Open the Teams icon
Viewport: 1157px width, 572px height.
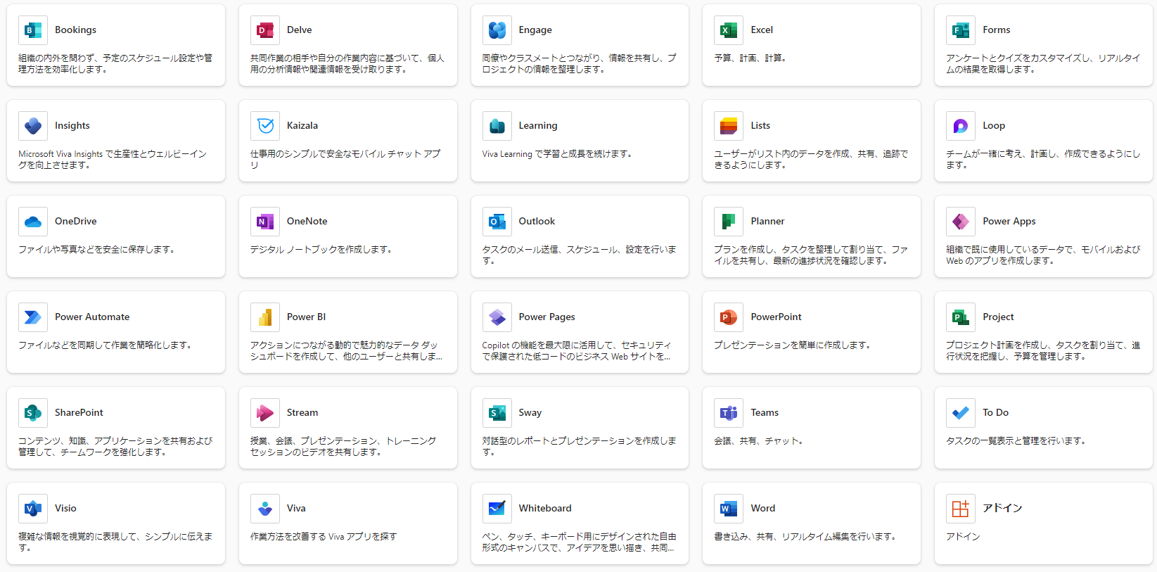[729, 413]
